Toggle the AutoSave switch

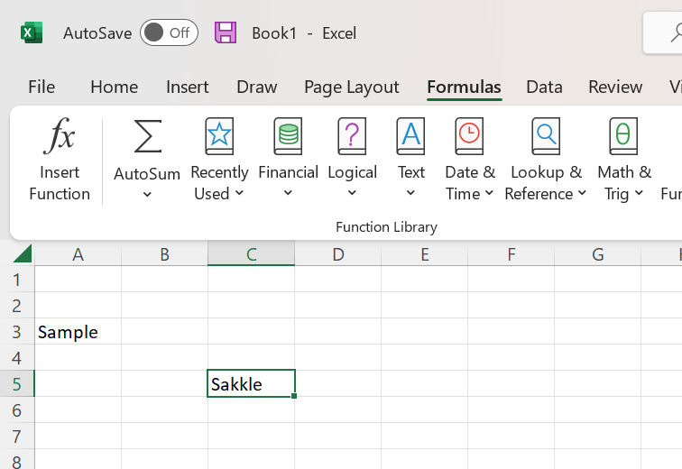[x=169, y=32]
